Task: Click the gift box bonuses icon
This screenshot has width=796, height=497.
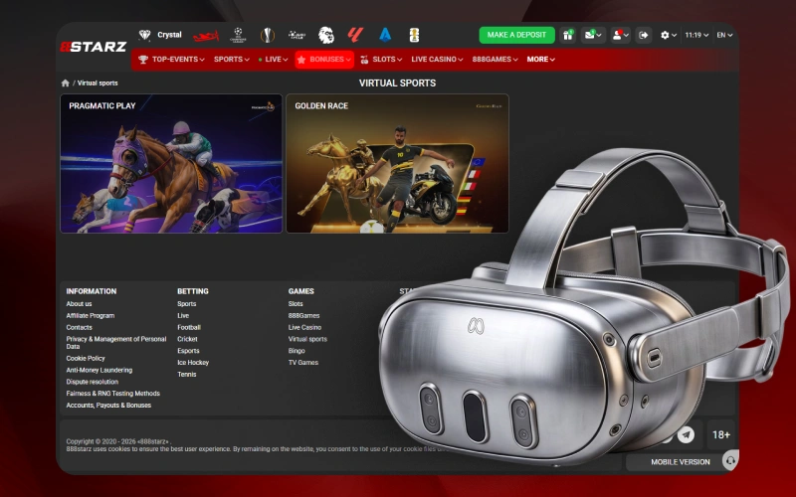Action: [x=567, y=35]
